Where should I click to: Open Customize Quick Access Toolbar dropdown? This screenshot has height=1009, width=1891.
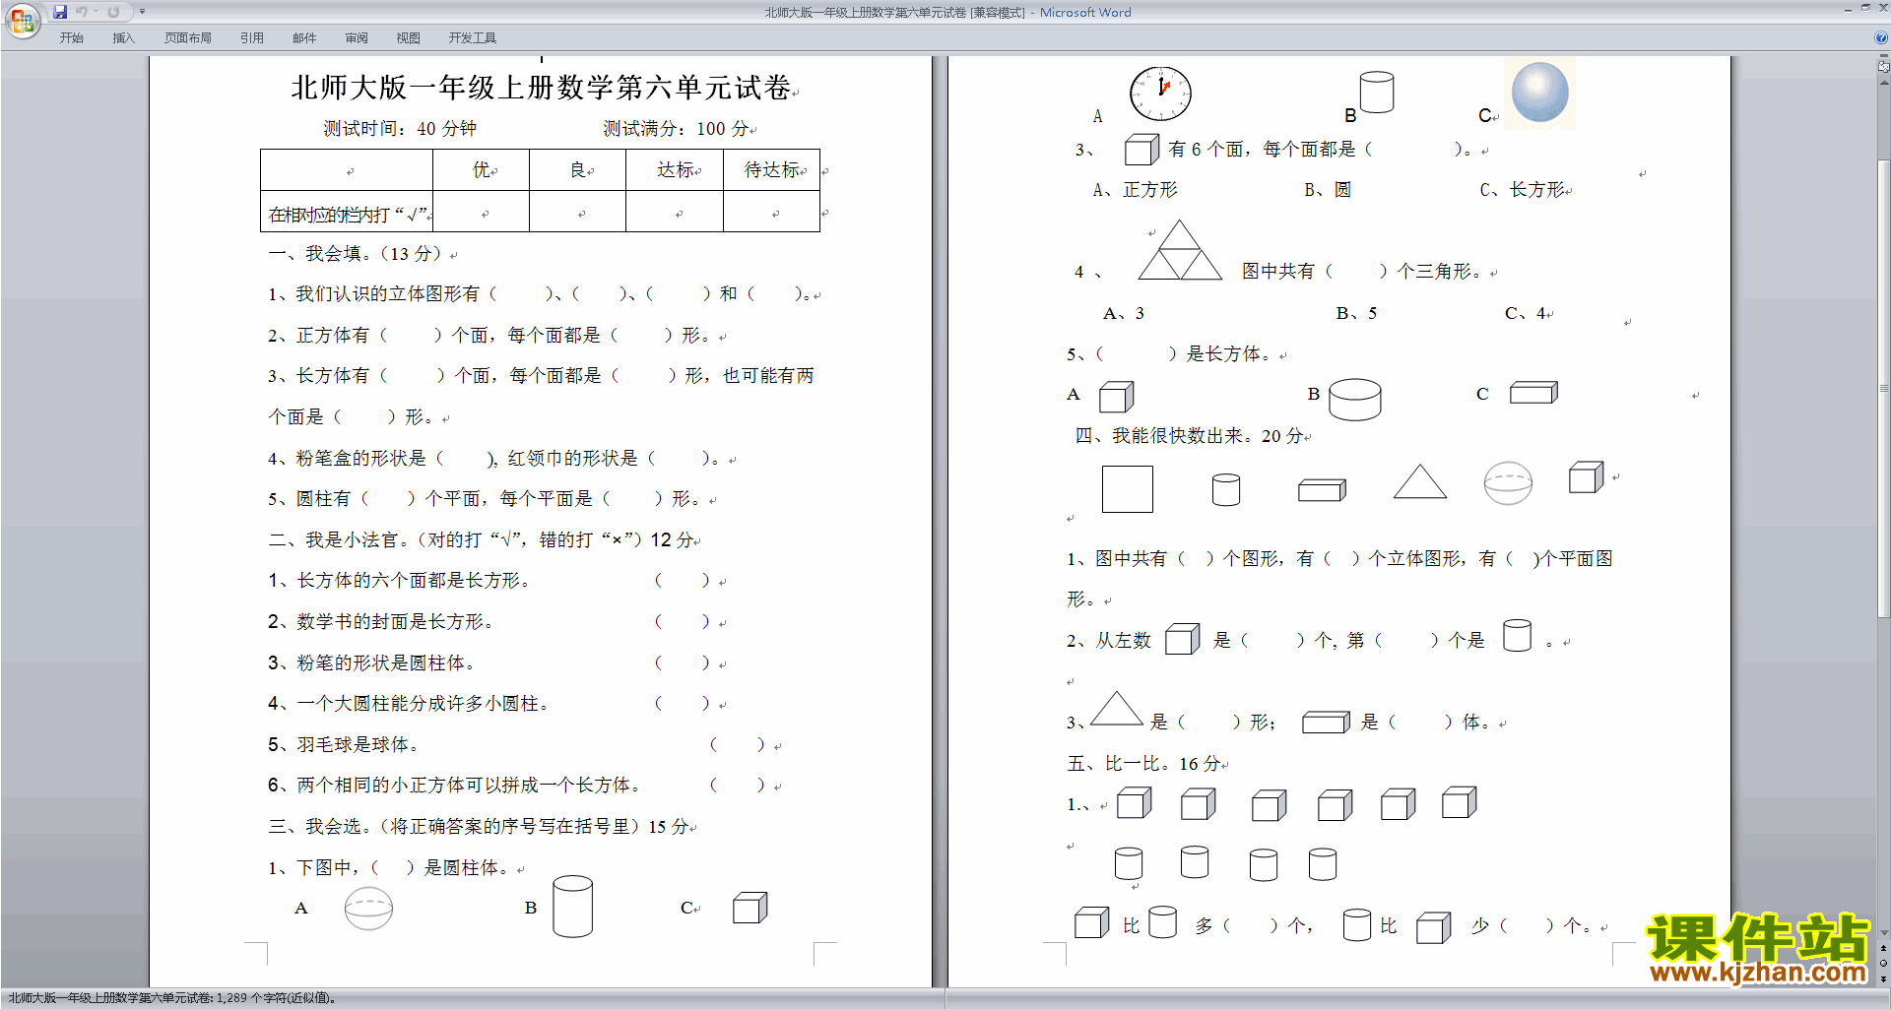(142, 12)
